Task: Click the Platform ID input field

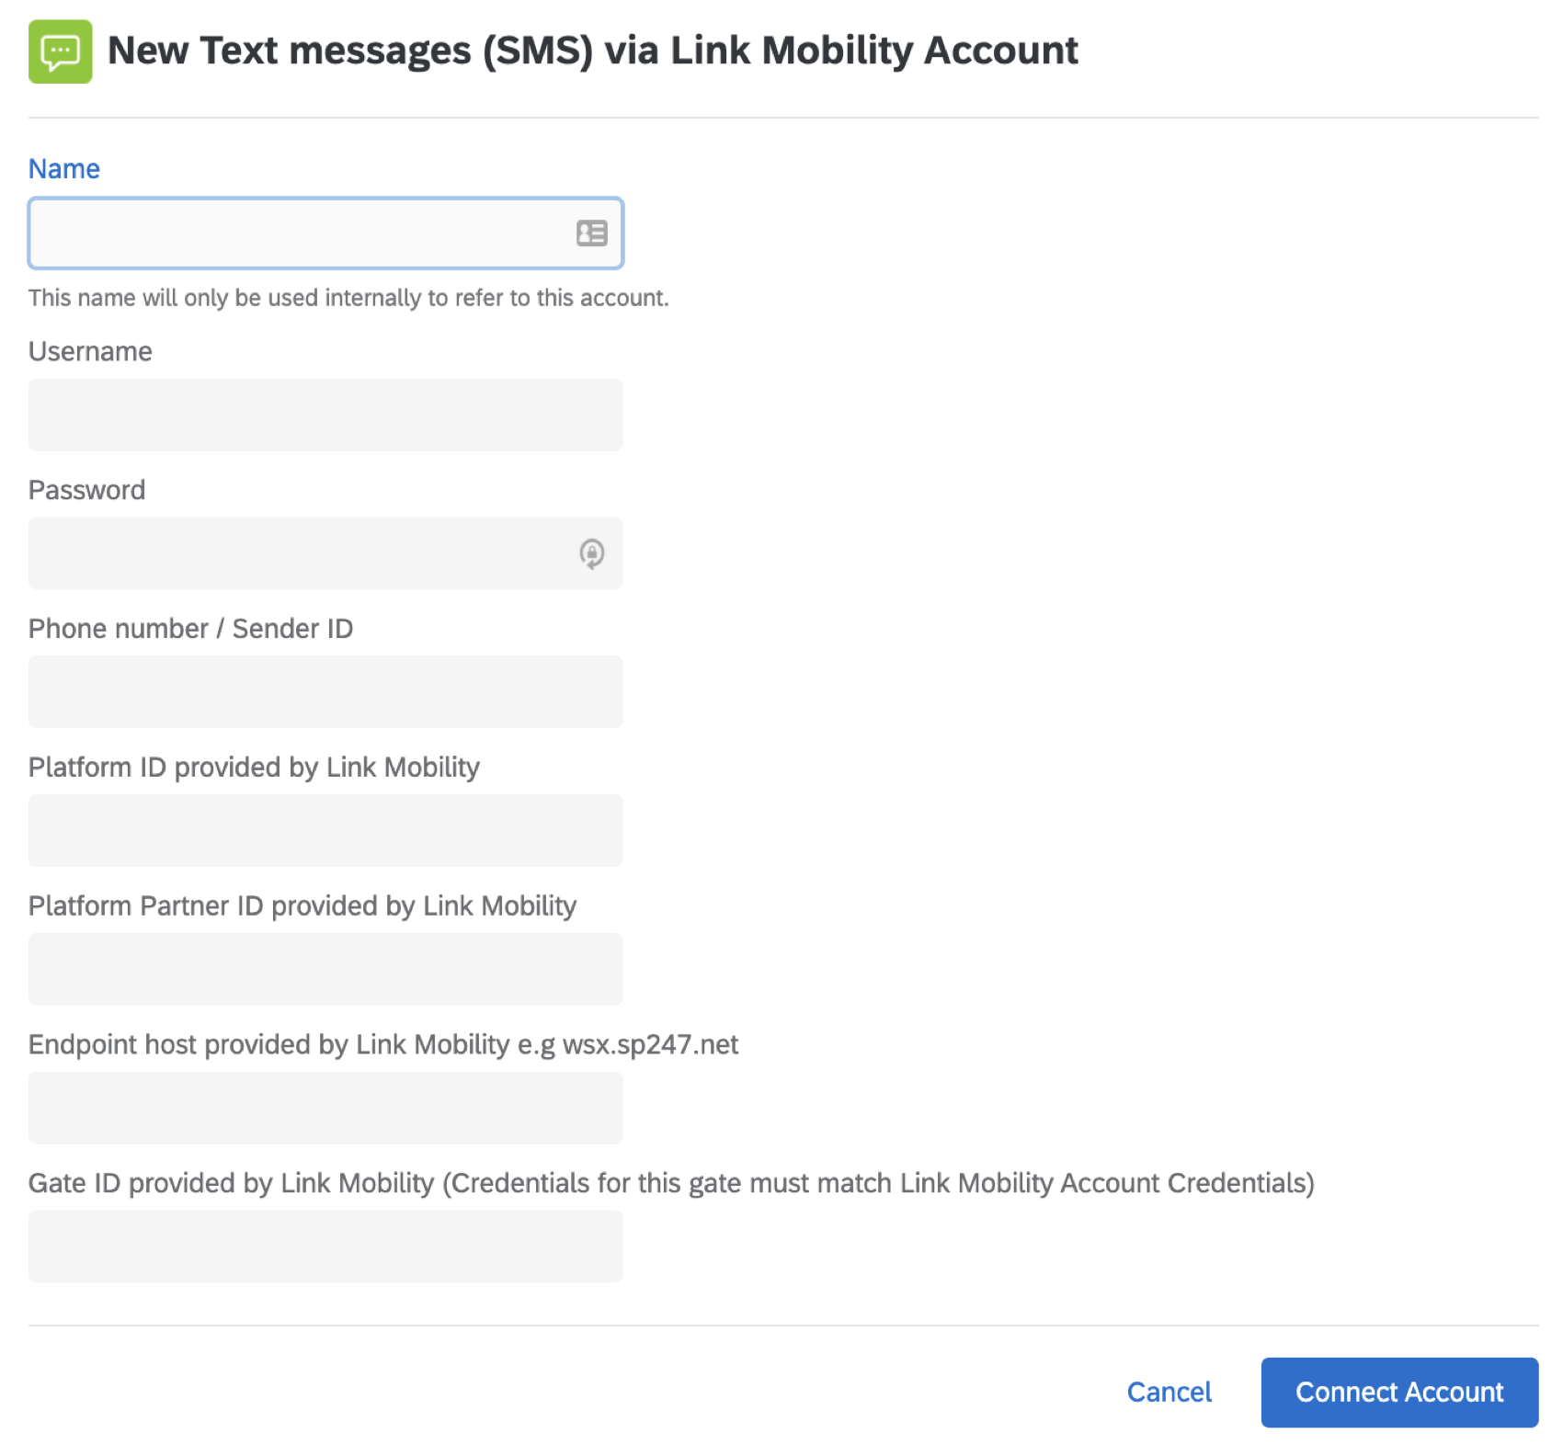Action: [x=325, y=830]
